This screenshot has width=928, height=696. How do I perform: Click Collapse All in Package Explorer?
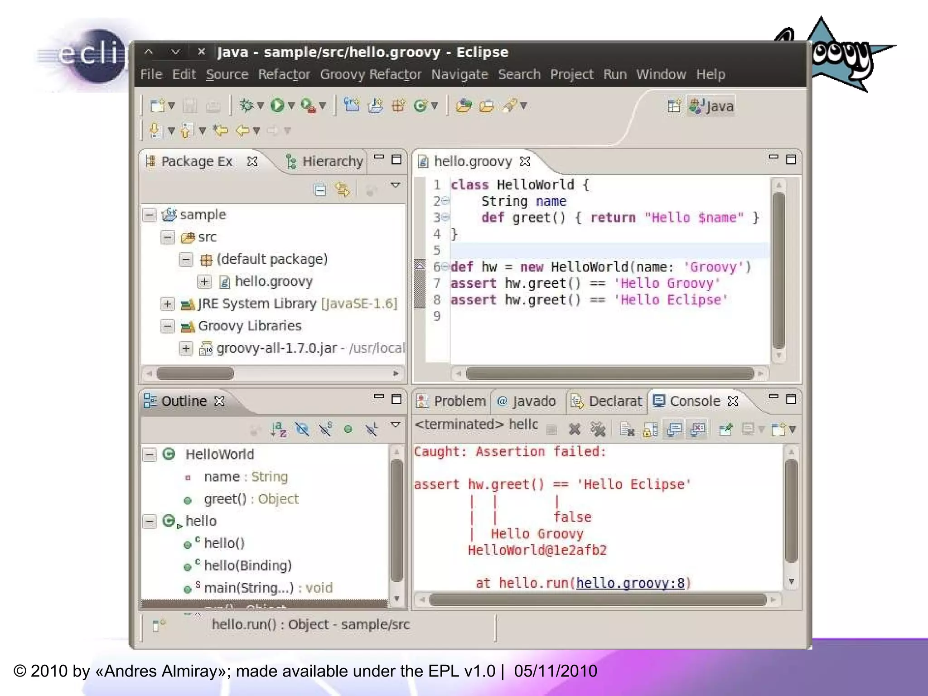320,189
